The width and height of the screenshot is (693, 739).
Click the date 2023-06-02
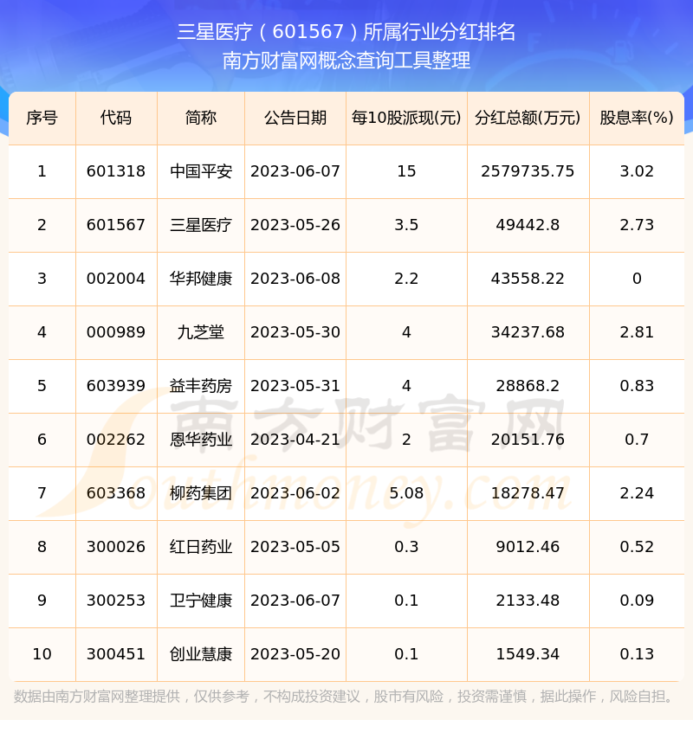(x=295, y=494)
